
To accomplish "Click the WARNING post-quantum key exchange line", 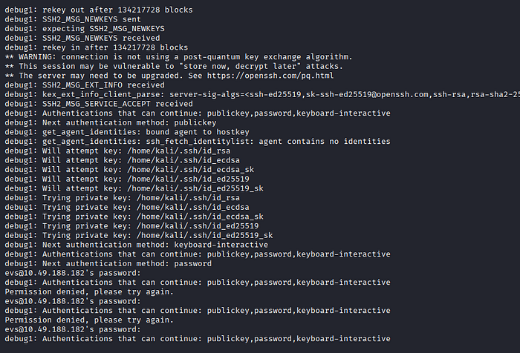I will point(178,57).
